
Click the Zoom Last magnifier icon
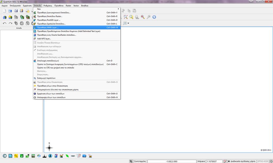[x=143, y=17]
